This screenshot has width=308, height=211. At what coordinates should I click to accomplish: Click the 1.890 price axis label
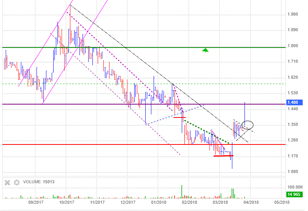tap(293, 30)
